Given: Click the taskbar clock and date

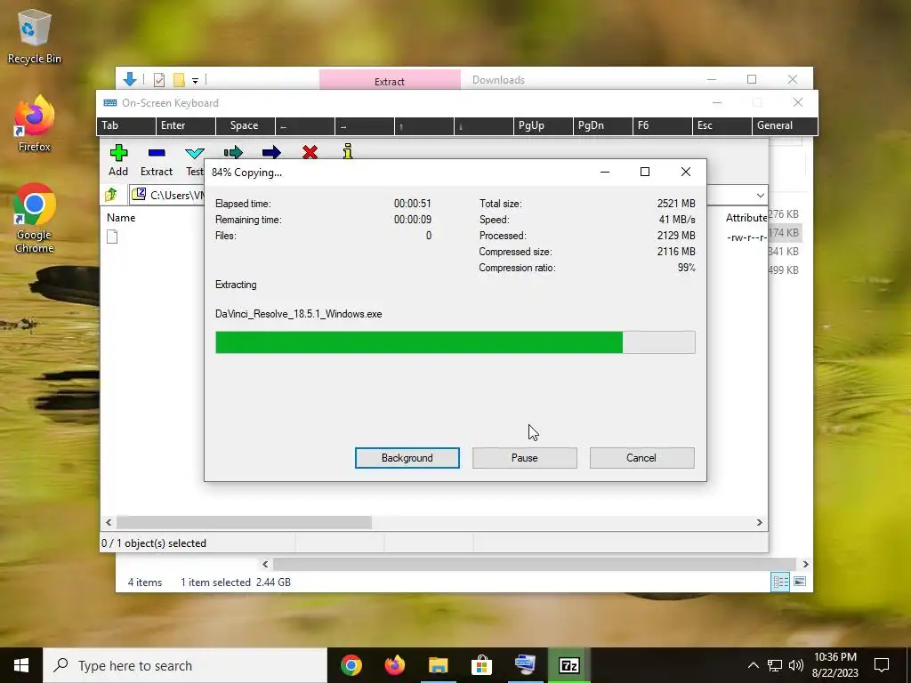Looking at the screenshot, I should point(834,665).
